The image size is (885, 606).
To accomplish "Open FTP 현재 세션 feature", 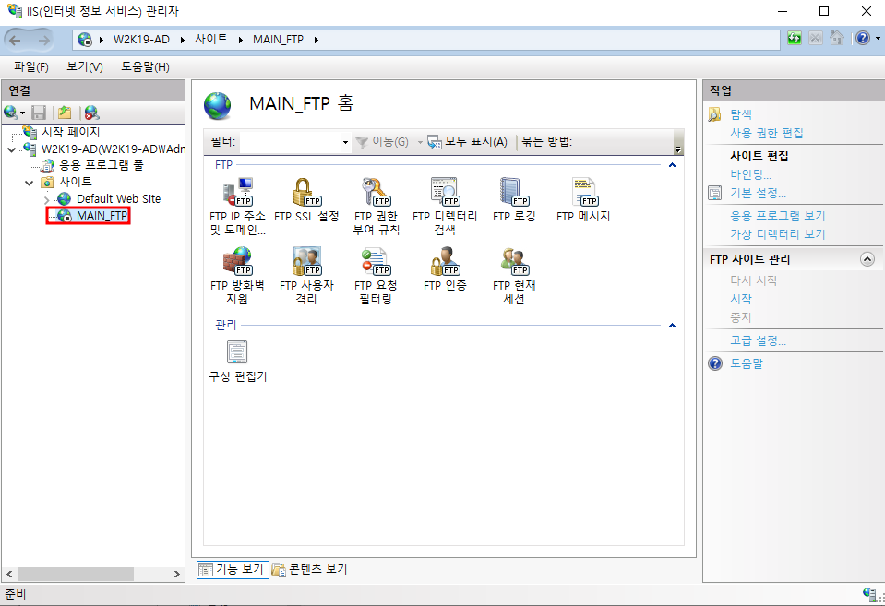I will point(514,276).
